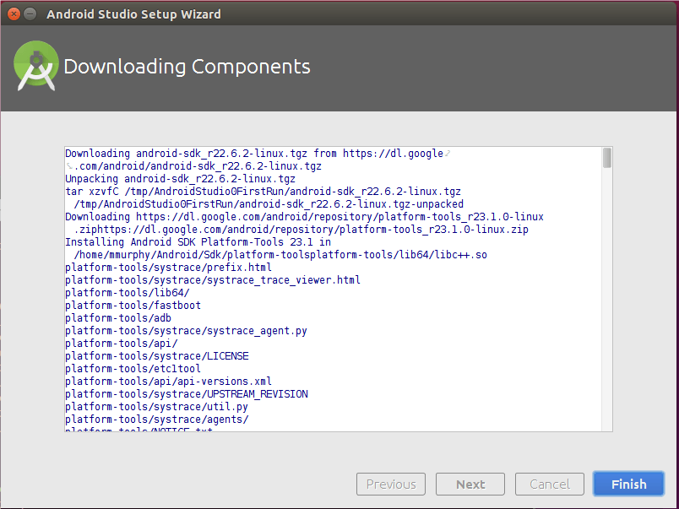Click the greyed-out Next button
Viewport: 679px width, 509px height.
click(470, 484)
